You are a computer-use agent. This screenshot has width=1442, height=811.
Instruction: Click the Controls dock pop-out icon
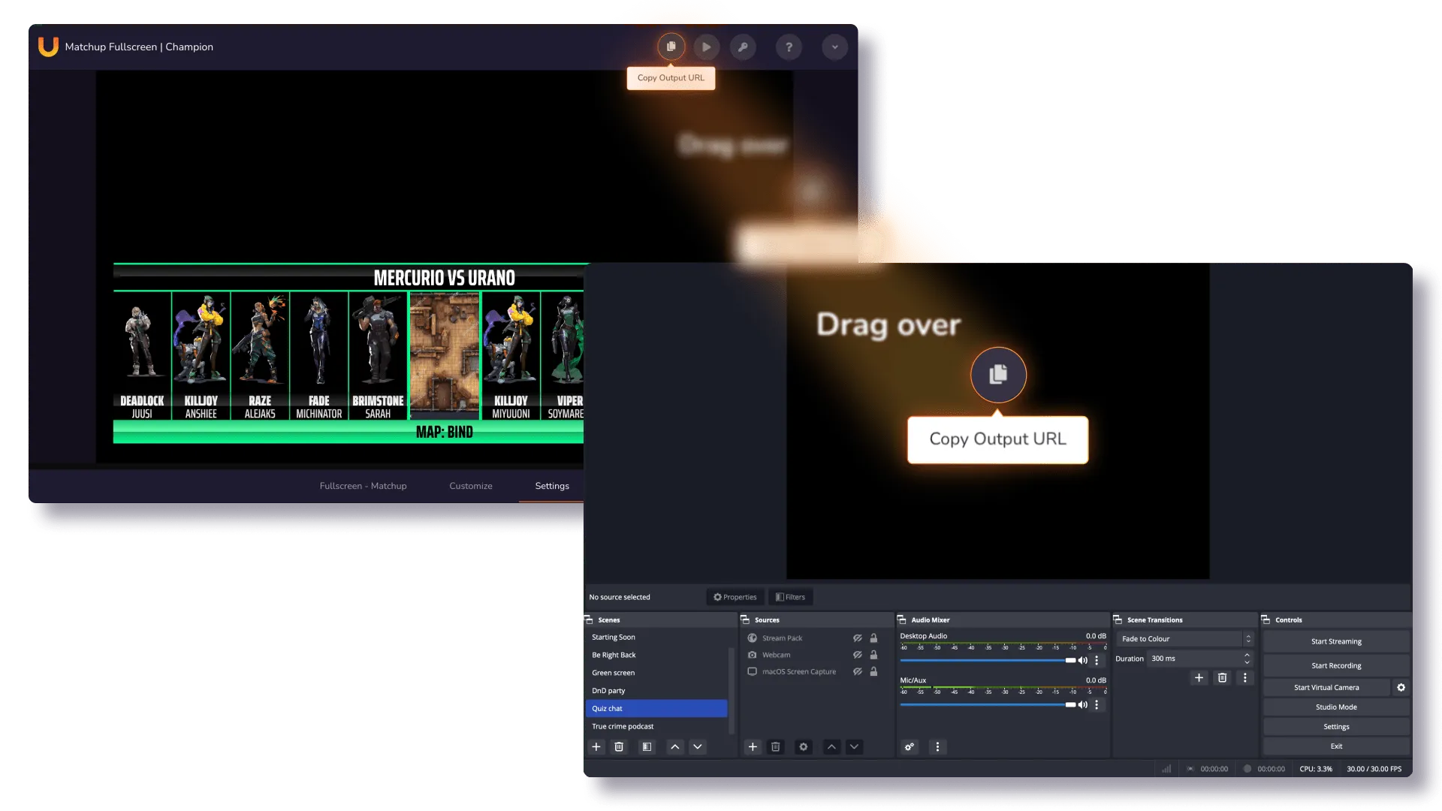[1266, 620]
